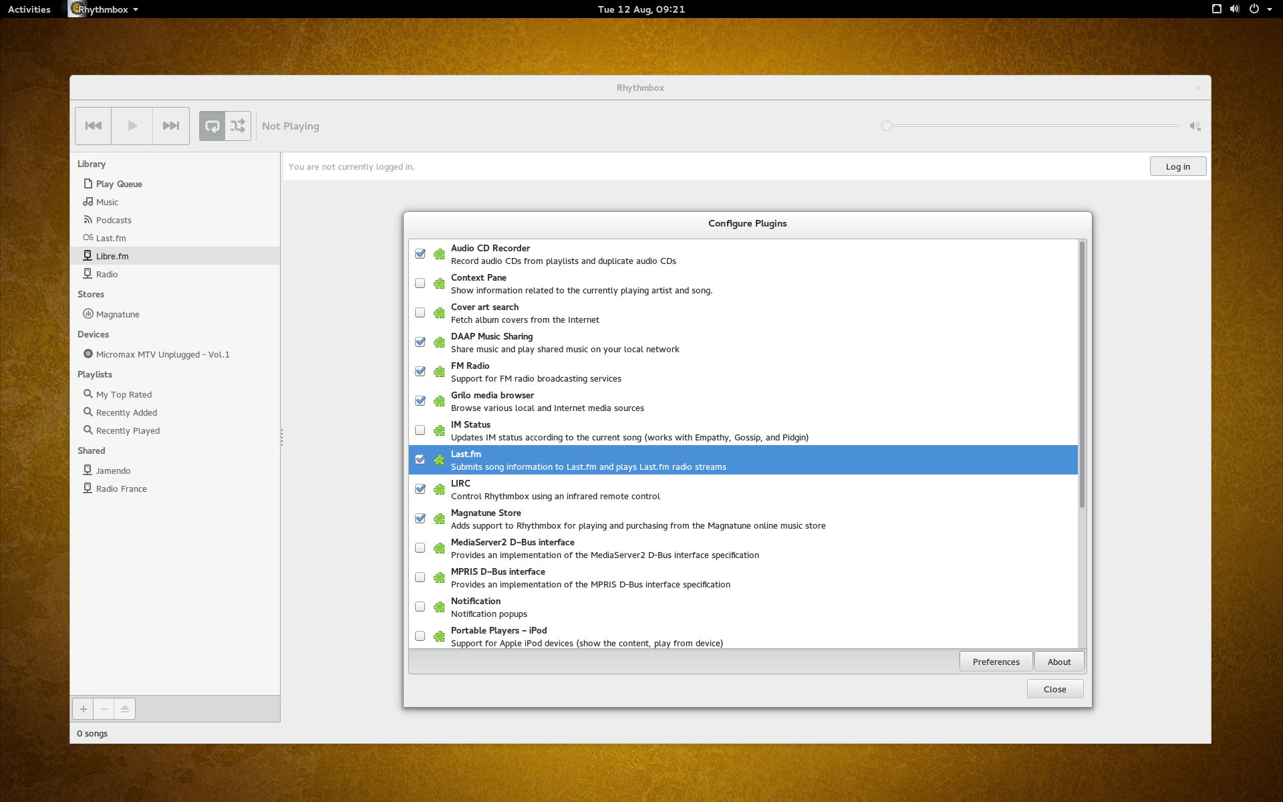The height and width of the screenshot is (802, 1283).
Task: Disable Audio CD Recorder plugin checkbox
Action: (420, 254)
